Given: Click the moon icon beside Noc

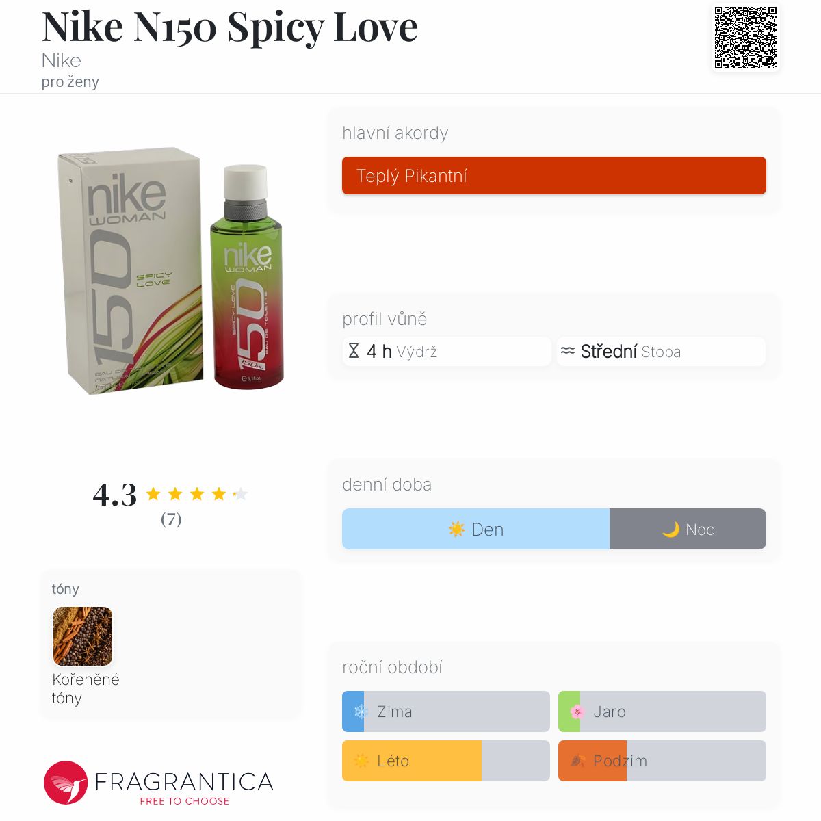Looking at the screenshot, I should coord(670,530).
